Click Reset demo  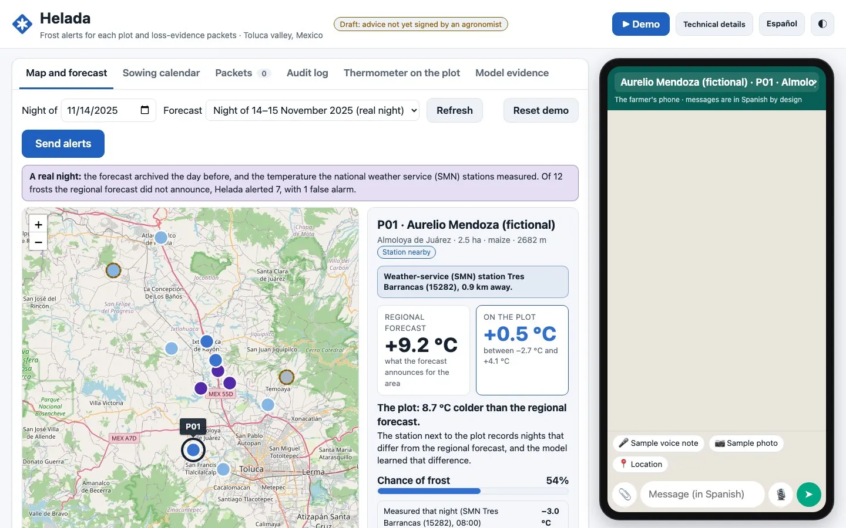[x=541, y=110]
